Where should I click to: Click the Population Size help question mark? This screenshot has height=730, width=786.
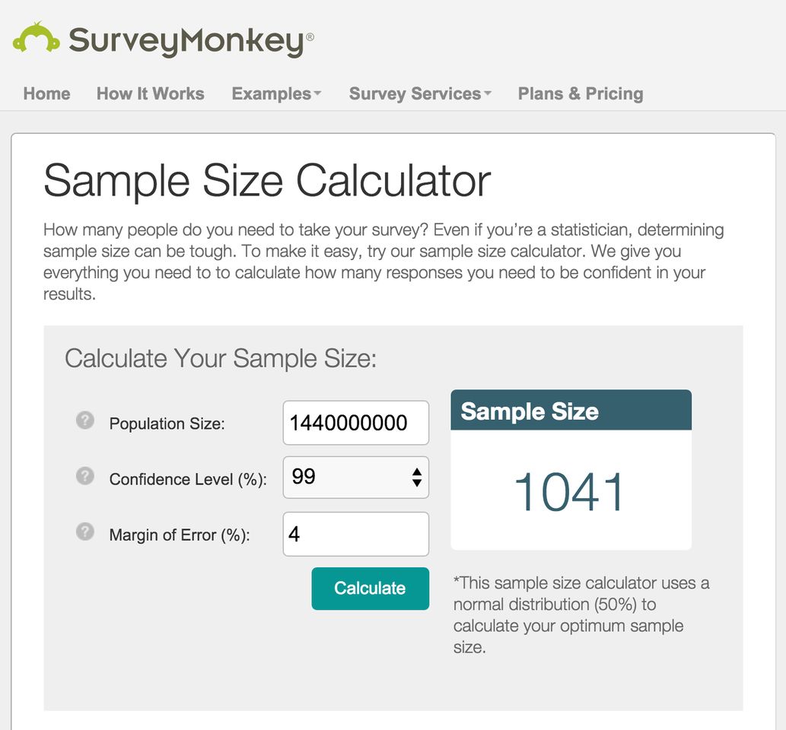(x=85, y=420)
